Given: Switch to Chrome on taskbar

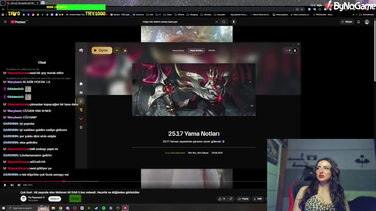Looking at the screenshot, I should [61, 208].
